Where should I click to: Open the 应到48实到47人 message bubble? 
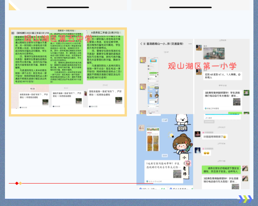(223, 75)
